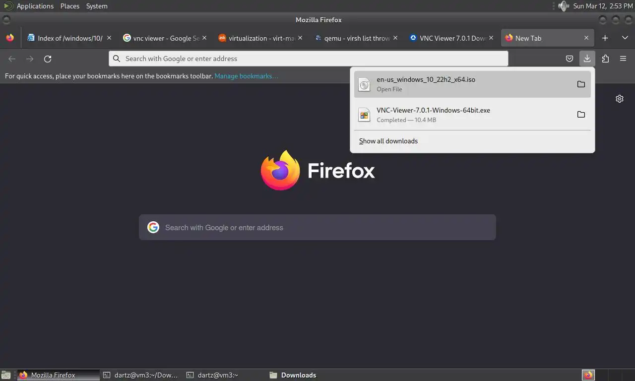Click the volume speaker icon

coord(563,6)
